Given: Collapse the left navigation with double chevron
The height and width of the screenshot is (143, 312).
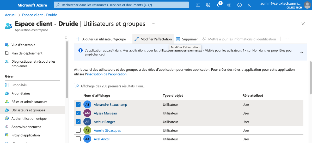Looking at the screenshot, I should point(66,37).
